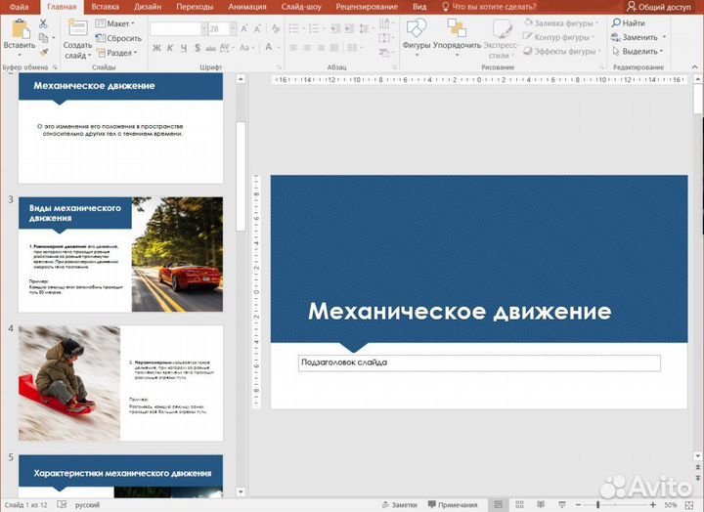
Task: Toggle Italic (К) formatting
Action: (170, 48)
